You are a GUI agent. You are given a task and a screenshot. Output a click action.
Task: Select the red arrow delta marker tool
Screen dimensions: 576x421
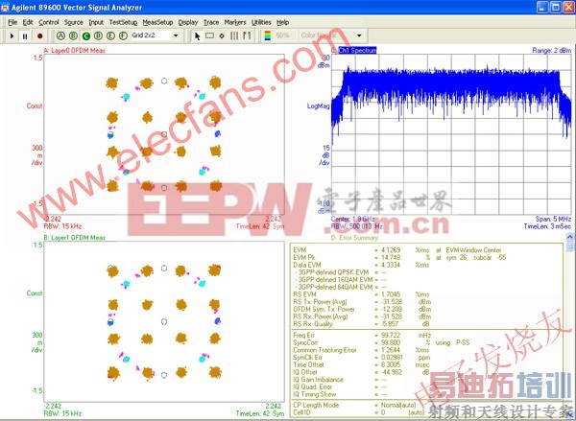tap(247, 36)
